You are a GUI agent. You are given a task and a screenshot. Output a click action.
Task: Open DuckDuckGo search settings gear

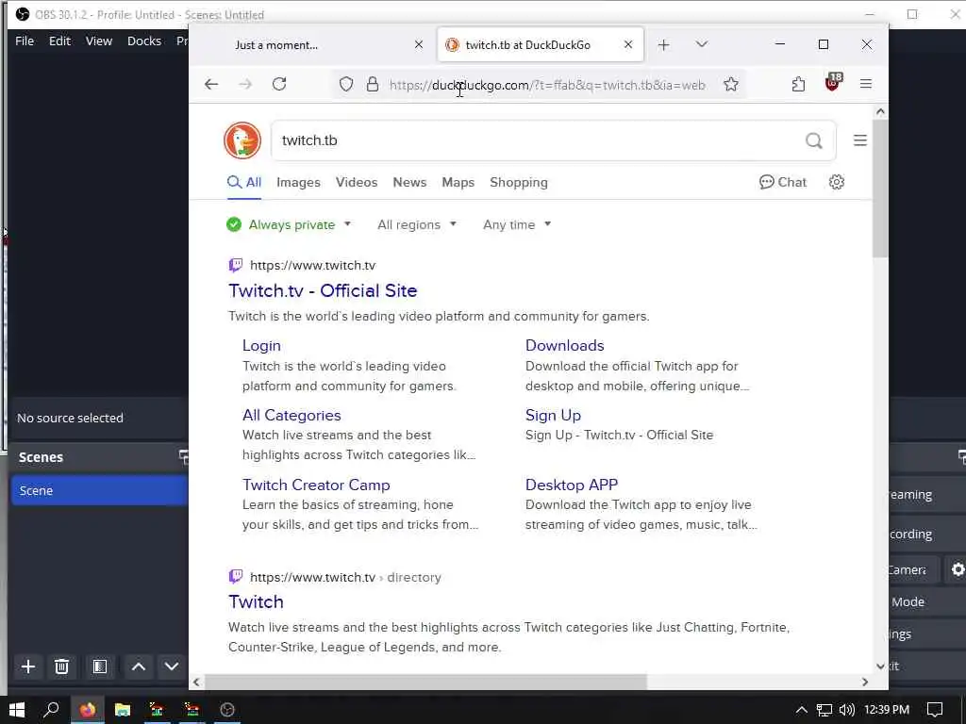(836, 182)
